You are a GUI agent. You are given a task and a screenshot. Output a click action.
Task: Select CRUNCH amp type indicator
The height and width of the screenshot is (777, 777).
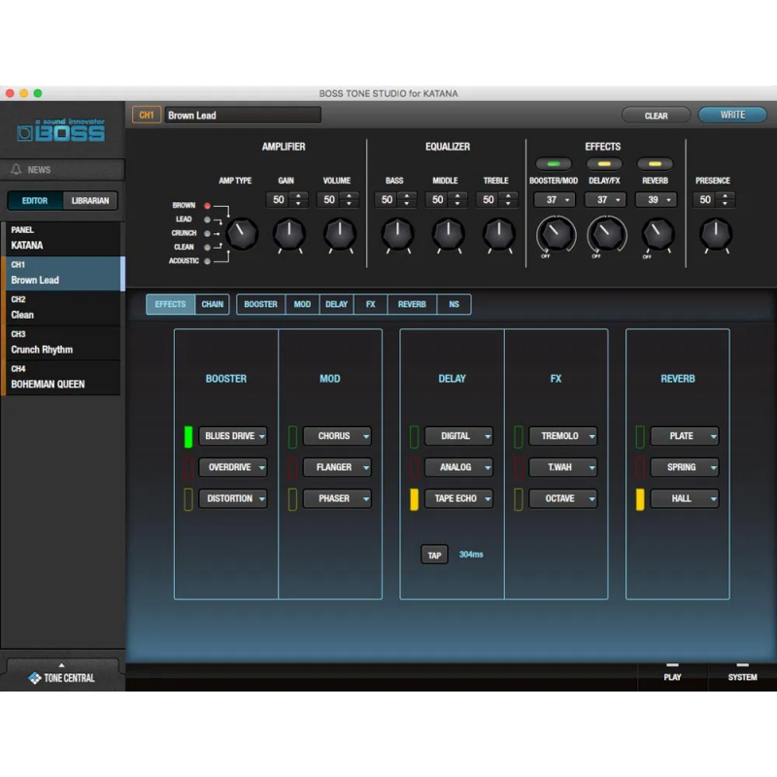pos(207,233)
